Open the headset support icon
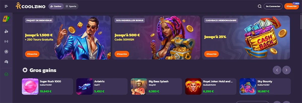 pos(6,74)
